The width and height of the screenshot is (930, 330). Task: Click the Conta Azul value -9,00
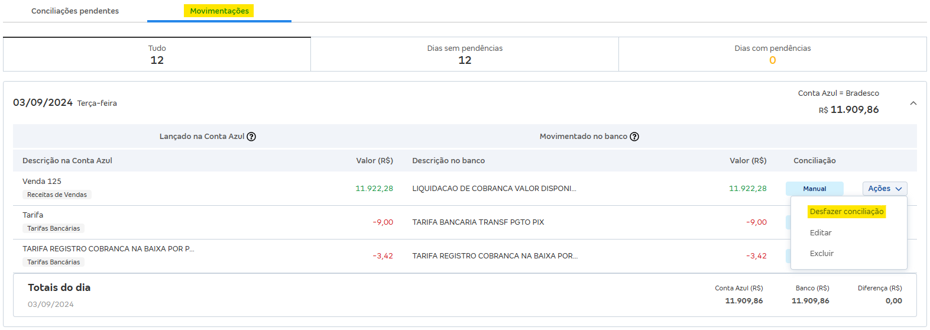tap(383, 222)
